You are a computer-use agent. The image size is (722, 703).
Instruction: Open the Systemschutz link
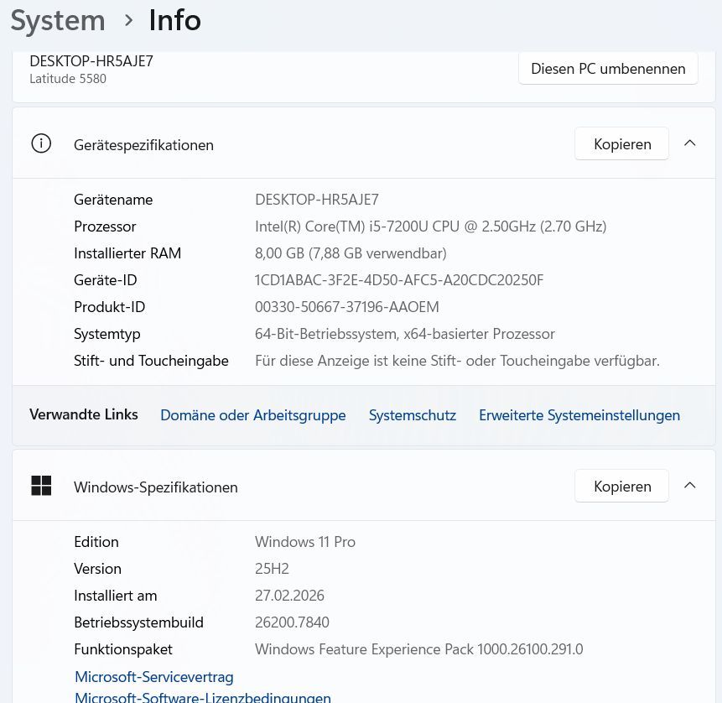pos(412,415)
